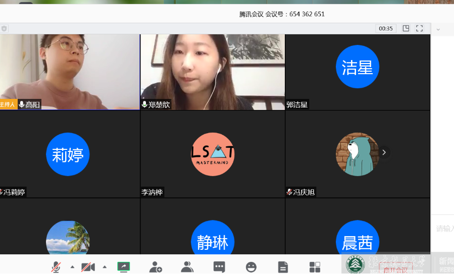This screenshot has width=454, height=274.
Task: Click the palm tree beach avatar
Action: click(x=68, y=238)
